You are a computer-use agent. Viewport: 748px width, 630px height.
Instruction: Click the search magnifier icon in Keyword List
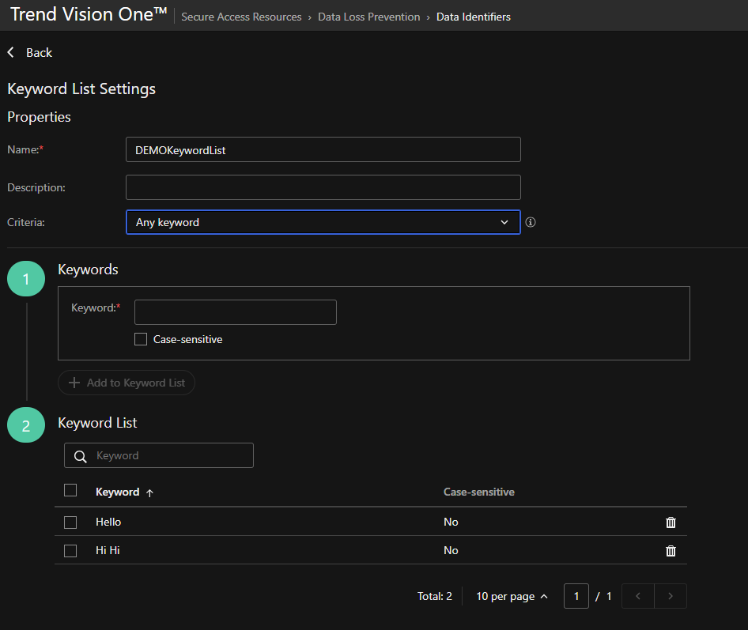(80, 456)
